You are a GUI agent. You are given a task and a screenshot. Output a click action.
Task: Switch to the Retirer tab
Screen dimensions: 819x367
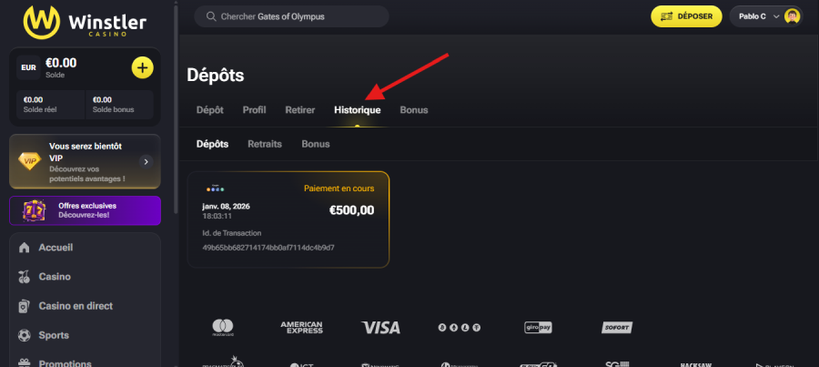(x=300, y=110)
